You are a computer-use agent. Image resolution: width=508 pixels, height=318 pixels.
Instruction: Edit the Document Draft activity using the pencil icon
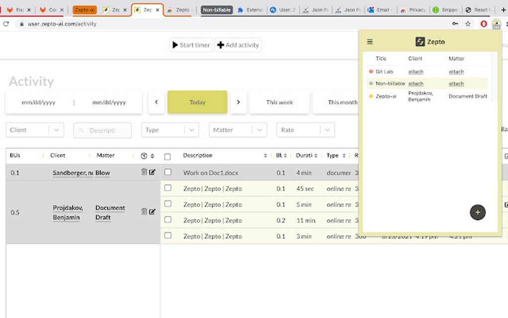point(151,211)
